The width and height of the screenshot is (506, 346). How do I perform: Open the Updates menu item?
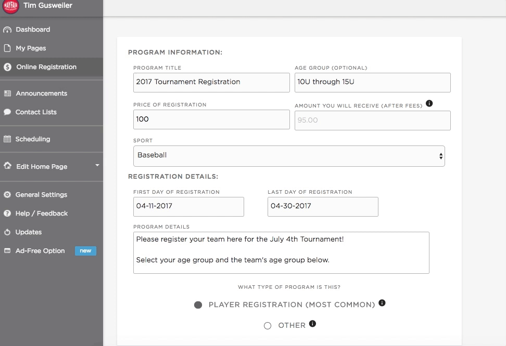click(x=29, y=232)
